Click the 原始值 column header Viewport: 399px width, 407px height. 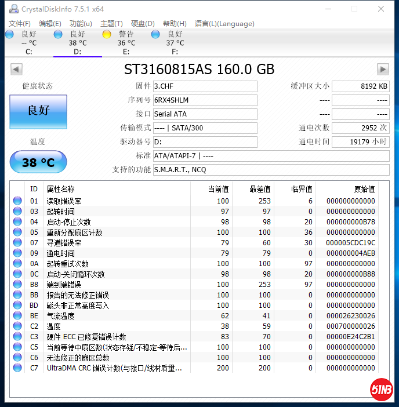[x=364, y=189]
